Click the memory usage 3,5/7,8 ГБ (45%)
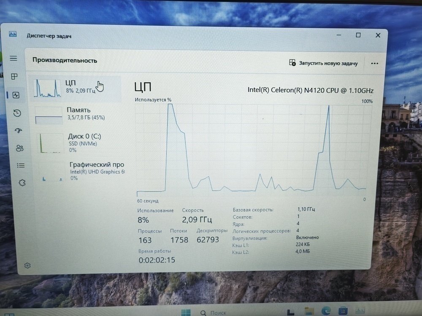422x316 pixels. click(86, 118)
